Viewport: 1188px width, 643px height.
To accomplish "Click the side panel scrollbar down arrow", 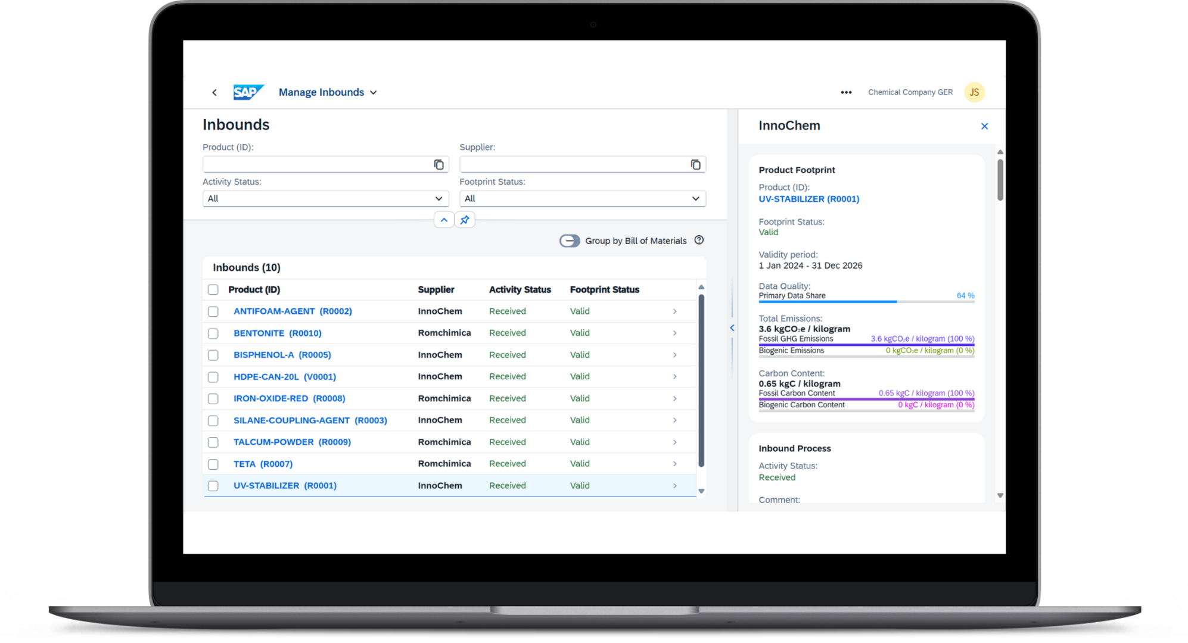I will point(1000,496).
